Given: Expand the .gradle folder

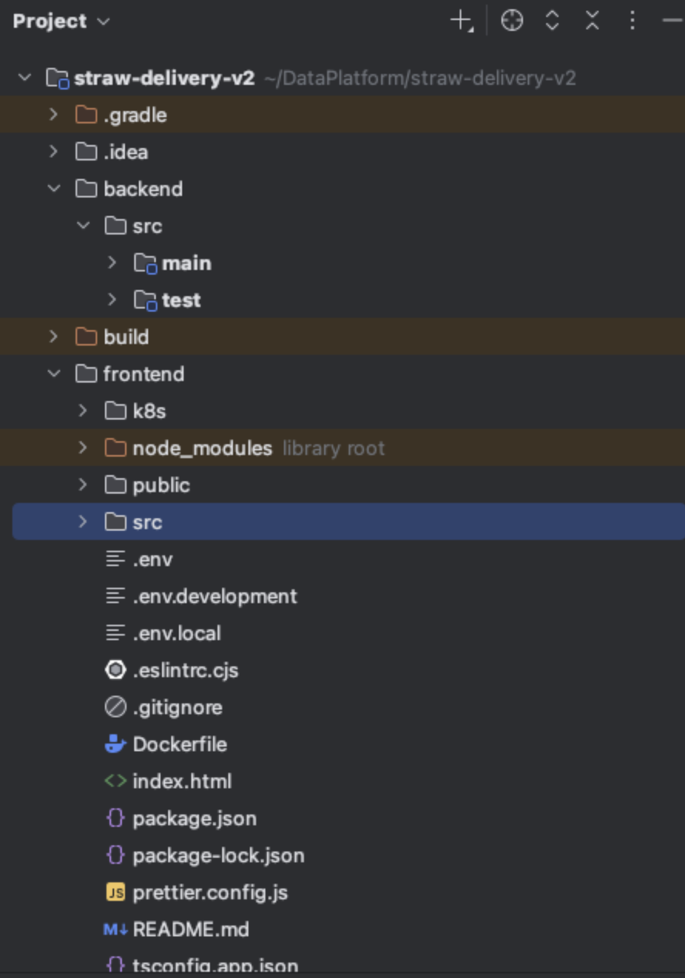Looking at the screenshot, I should pos(53,115).
